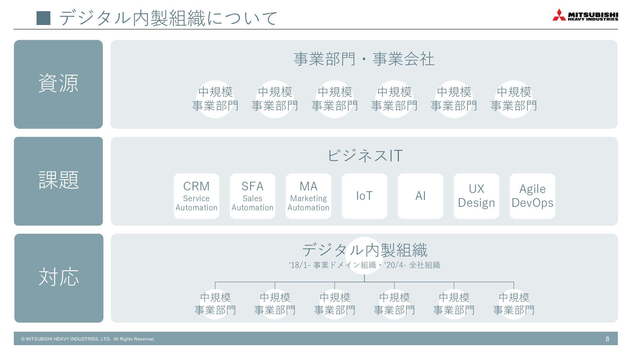Click the slide title デジタル内製組織について
The height and width of the screenshot is (355, 632).
168,18
